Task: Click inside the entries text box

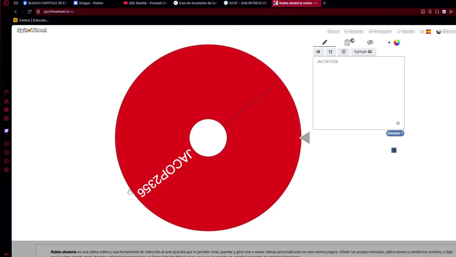Action: coord(358,93)
